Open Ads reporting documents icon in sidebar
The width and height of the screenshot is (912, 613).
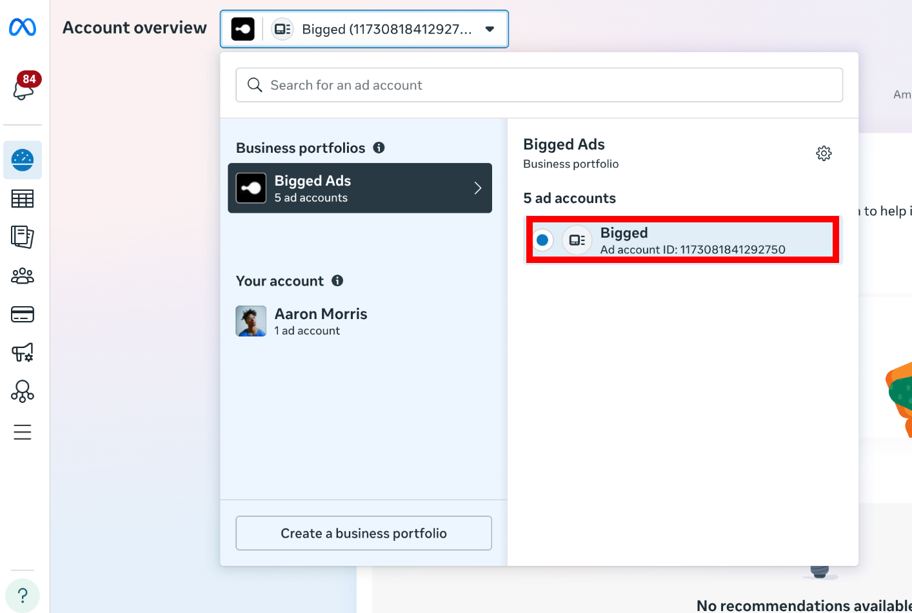(23, 237)
